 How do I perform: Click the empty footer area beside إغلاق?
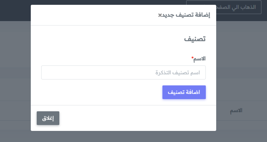click(136, 118)
